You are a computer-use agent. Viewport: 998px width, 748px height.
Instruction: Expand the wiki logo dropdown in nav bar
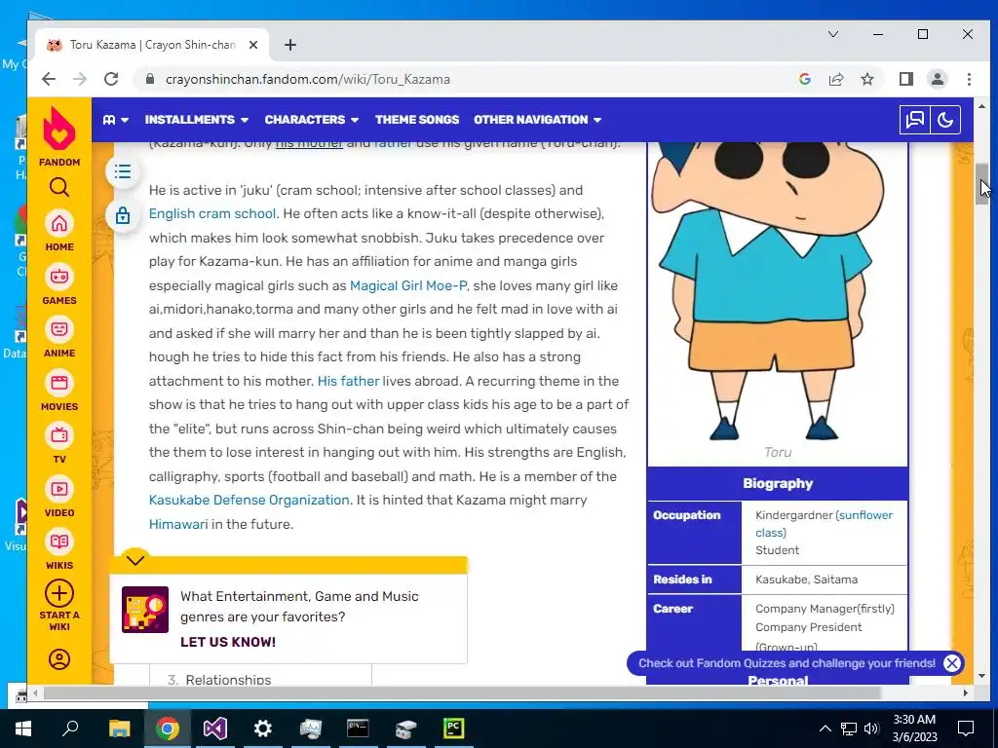116,120
